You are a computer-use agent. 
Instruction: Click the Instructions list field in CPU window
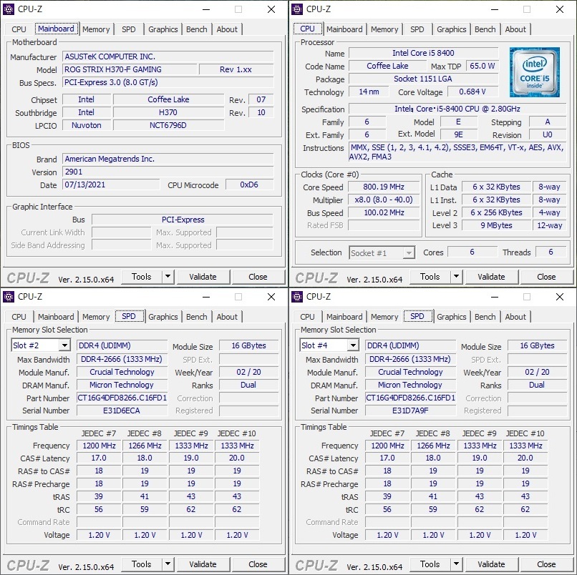click(x=457, y=152)
